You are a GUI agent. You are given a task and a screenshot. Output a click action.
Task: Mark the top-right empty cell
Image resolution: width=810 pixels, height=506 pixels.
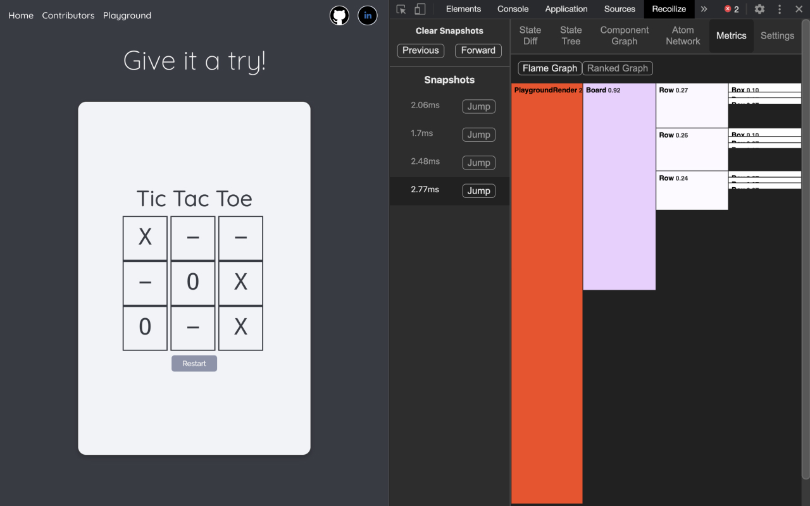coord(240,238)
